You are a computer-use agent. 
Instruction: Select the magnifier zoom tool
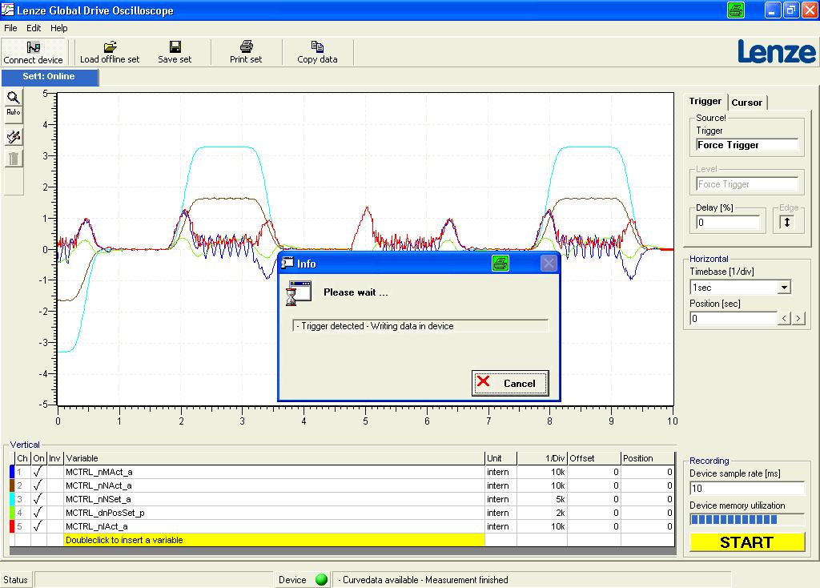14,97
